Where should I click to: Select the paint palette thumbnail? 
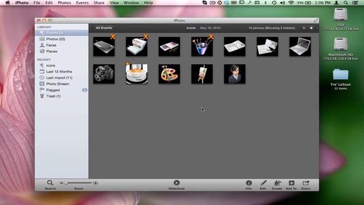click(169, 74)
